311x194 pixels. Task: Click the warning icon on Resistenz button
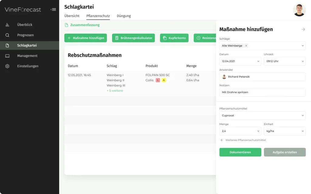[x=198, y=38]
